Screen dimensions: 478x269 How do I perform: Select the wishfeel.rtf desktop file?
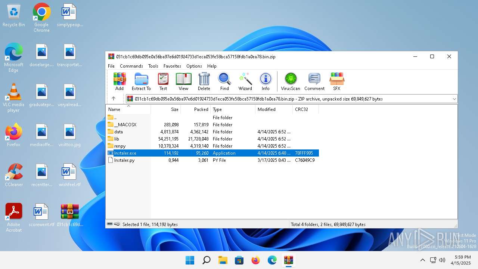(x=69, y=175)
